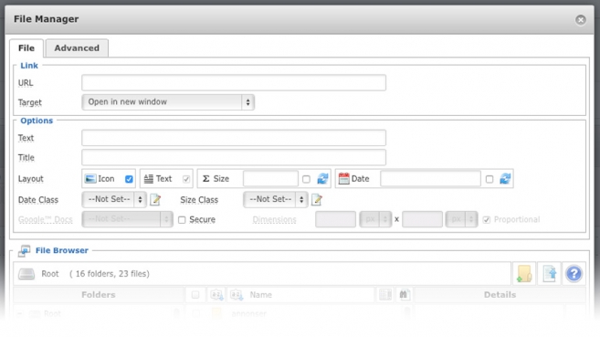Toggle the file details view icon
This screenshot has height=337, width=600.
[385, 295]
